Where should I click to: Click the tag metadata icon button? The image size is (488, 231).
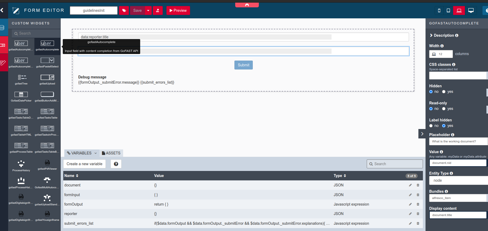124,10
